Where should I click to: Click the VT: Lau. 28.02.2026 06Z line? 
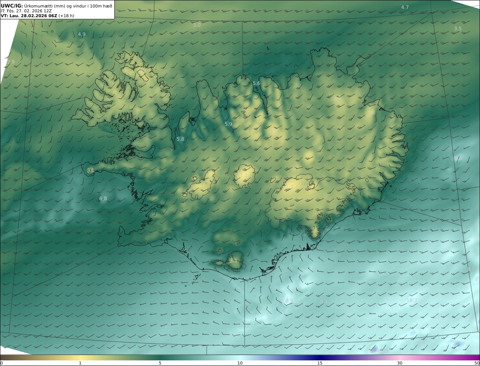click(37, 16)
